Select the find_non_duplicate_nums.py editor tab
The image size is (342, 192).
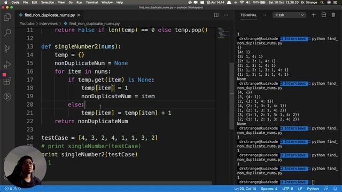(x=50, y=15)
